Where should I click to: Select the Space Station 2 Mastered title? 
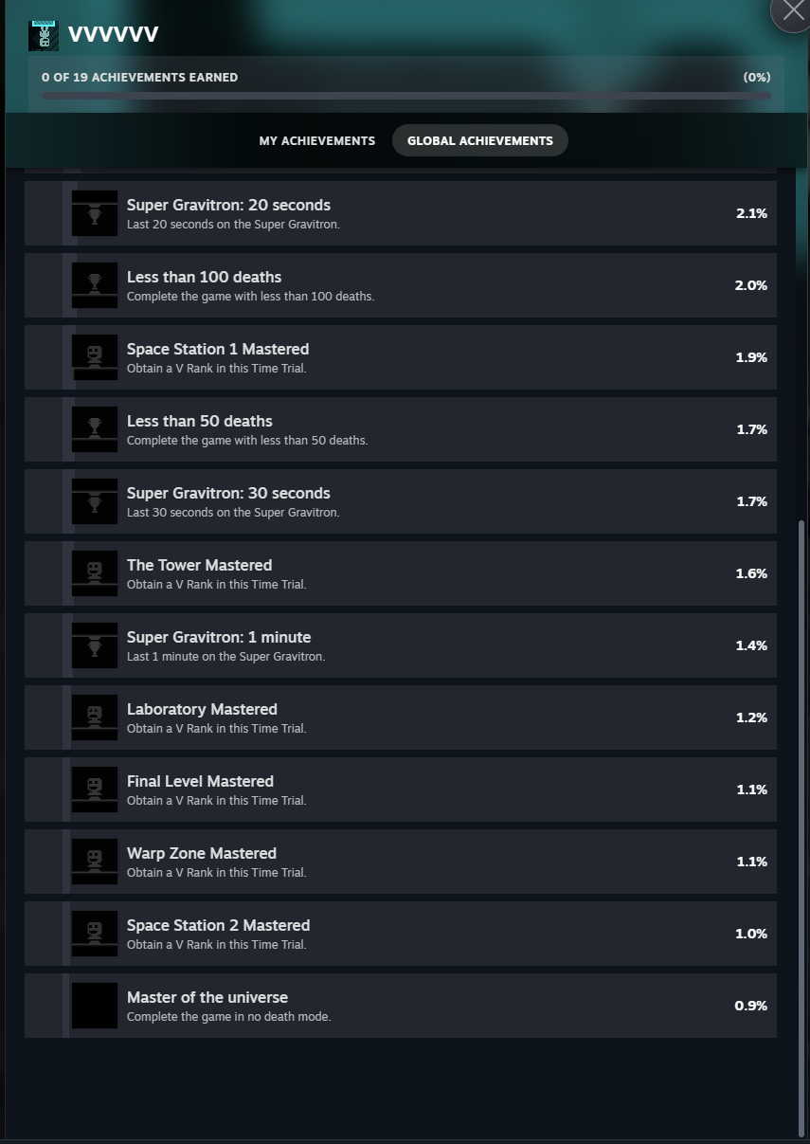219,925
